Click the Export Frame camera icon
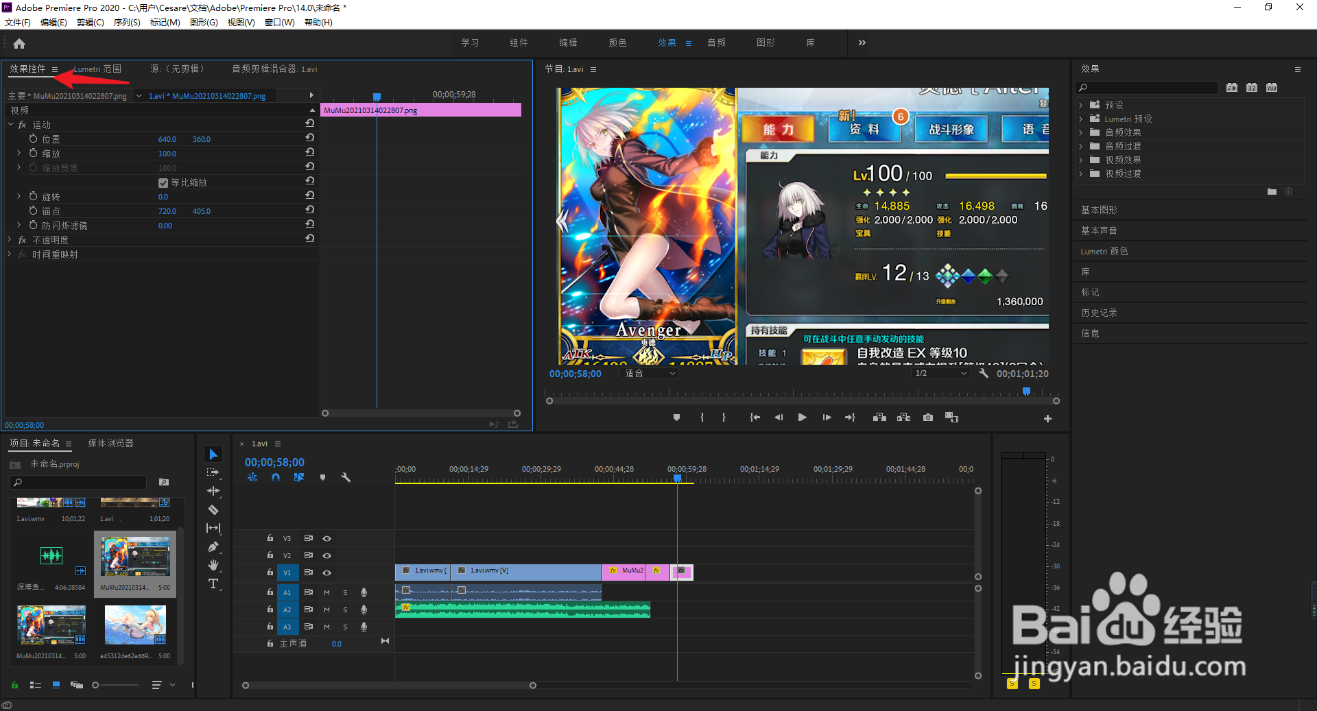 click(927, 418)
